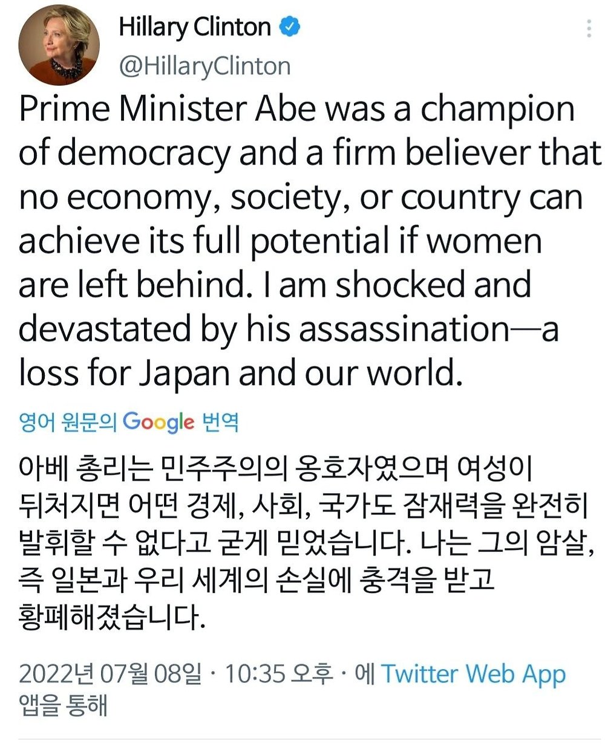Click the tweet time 10:35 오후
605x744 pixels.
click(x=279, y=674)
